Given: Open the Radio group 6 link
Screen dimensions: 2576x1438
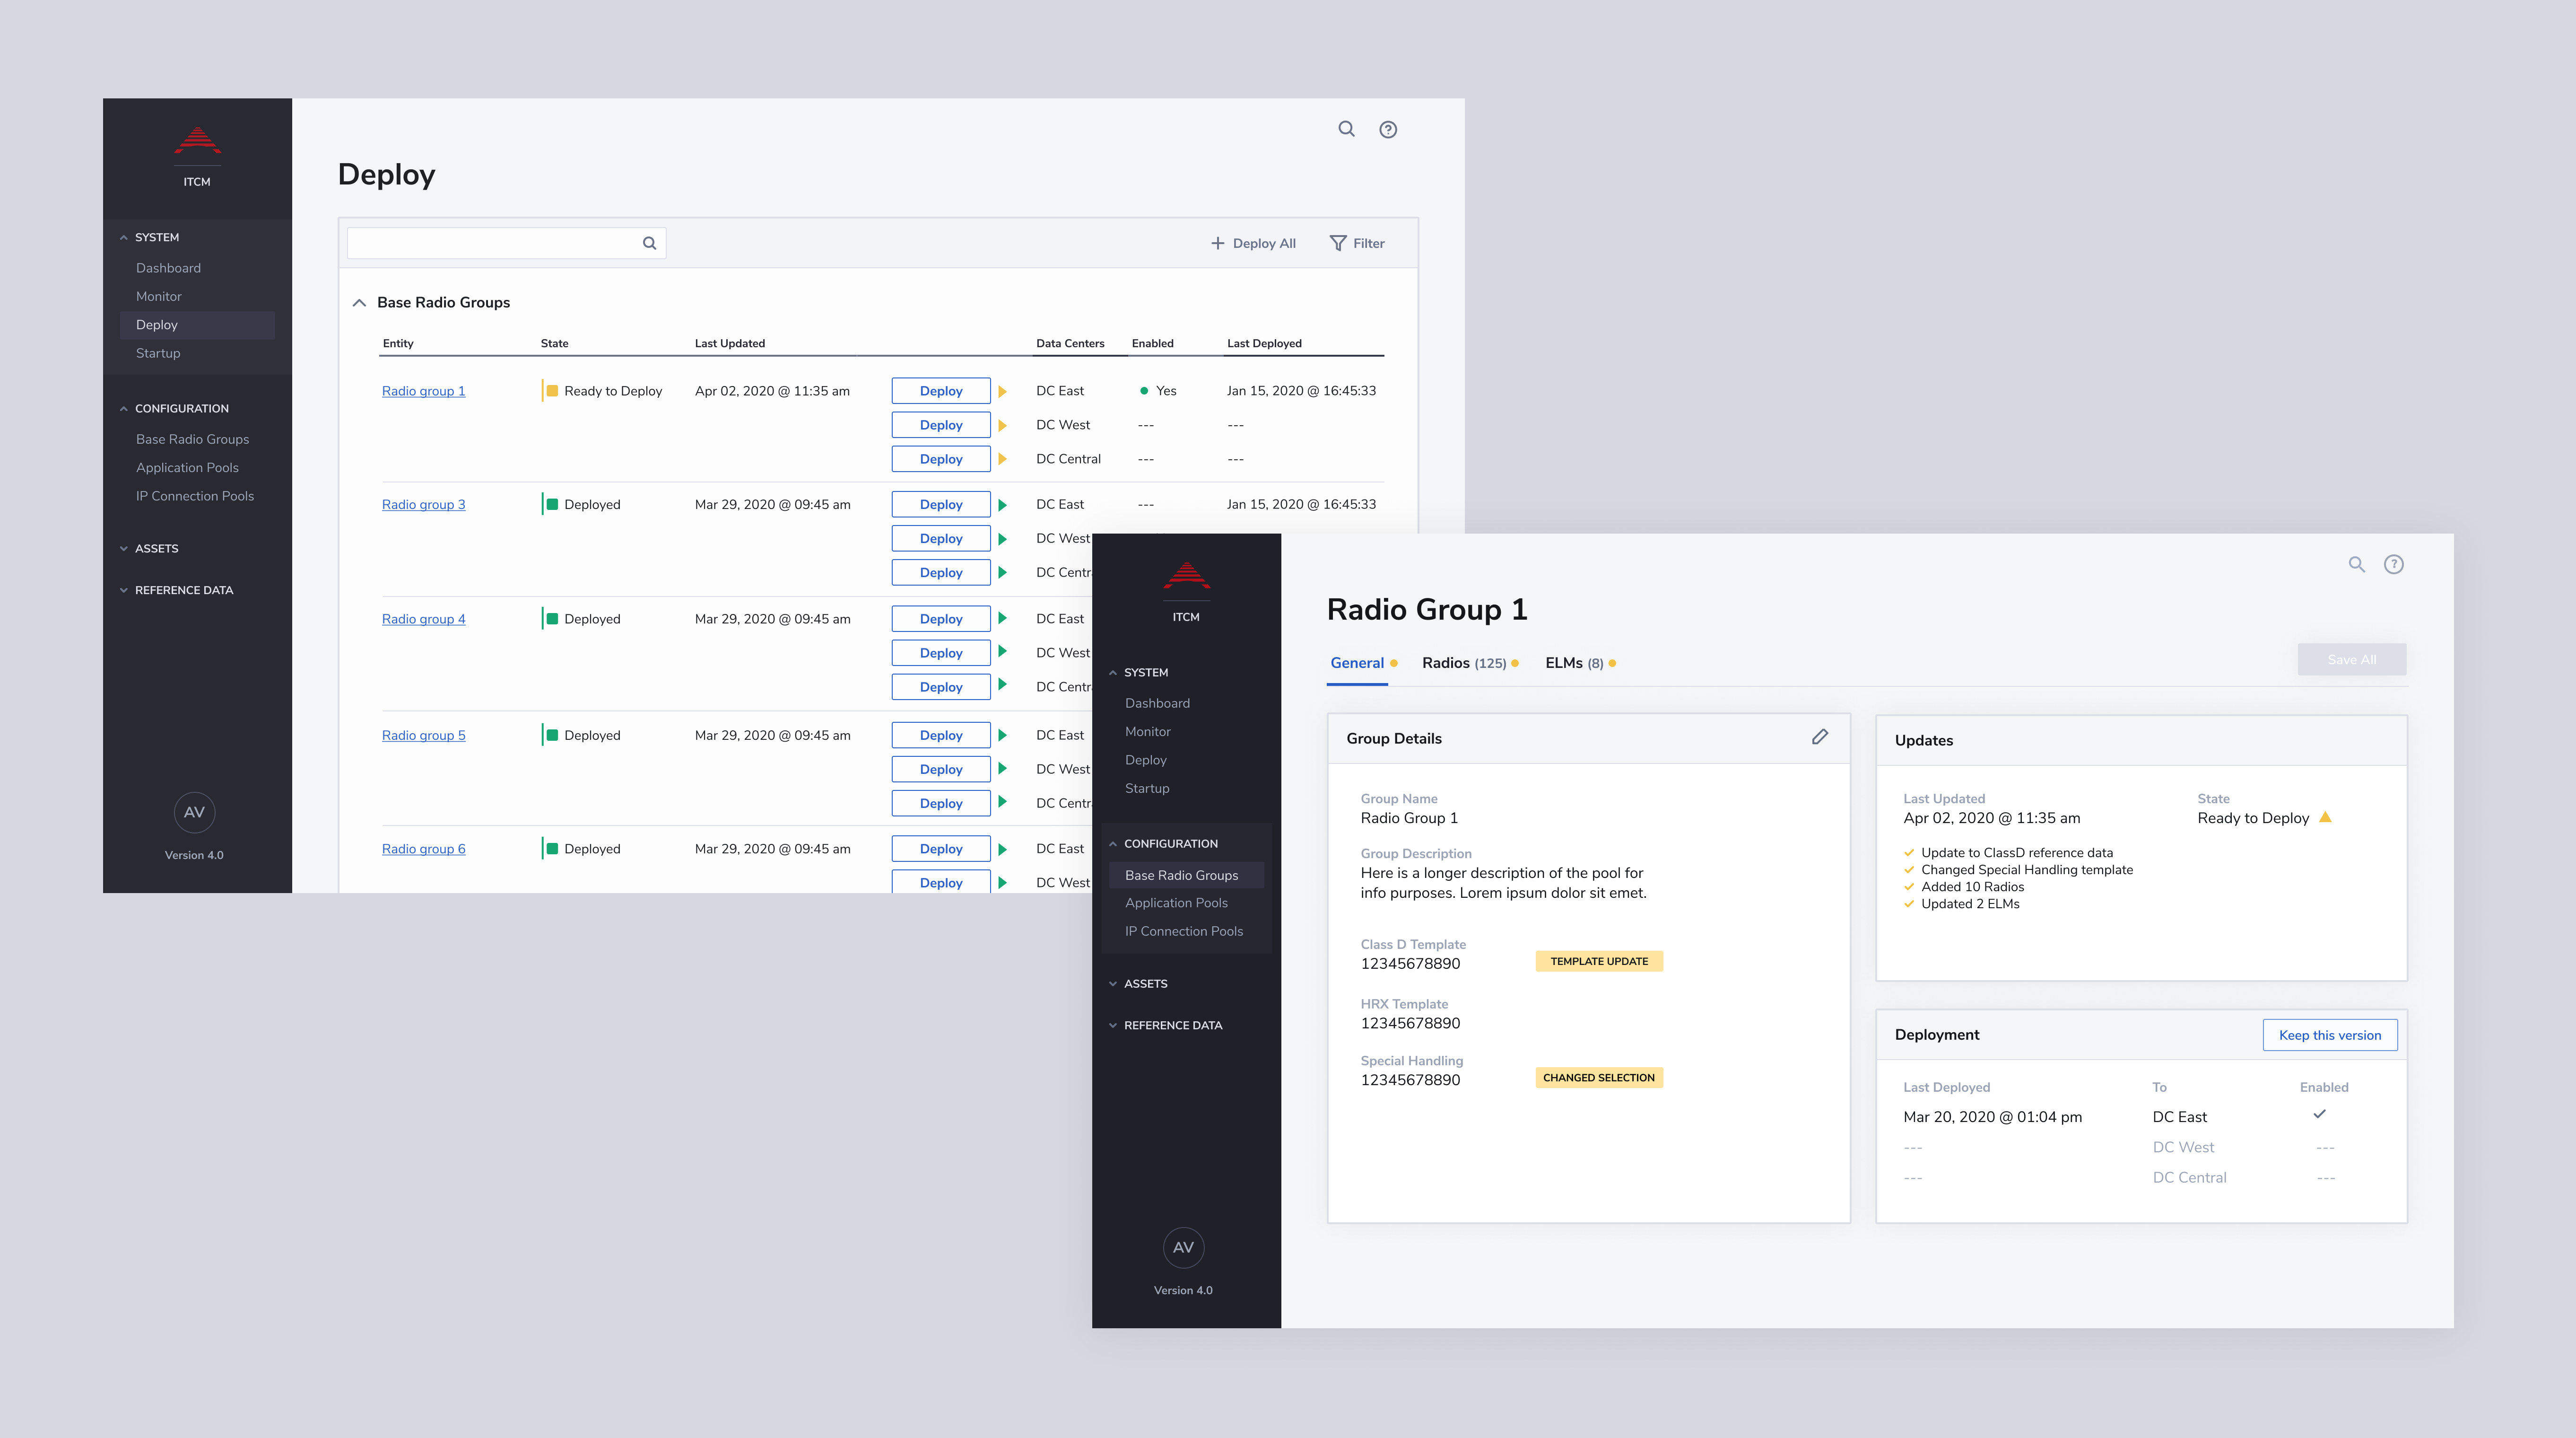Looking at the screenshot, I should coord(423,849).
